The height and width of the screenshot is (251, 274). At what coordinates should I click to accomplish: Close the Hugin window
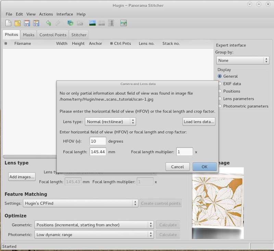click(268, 4)
